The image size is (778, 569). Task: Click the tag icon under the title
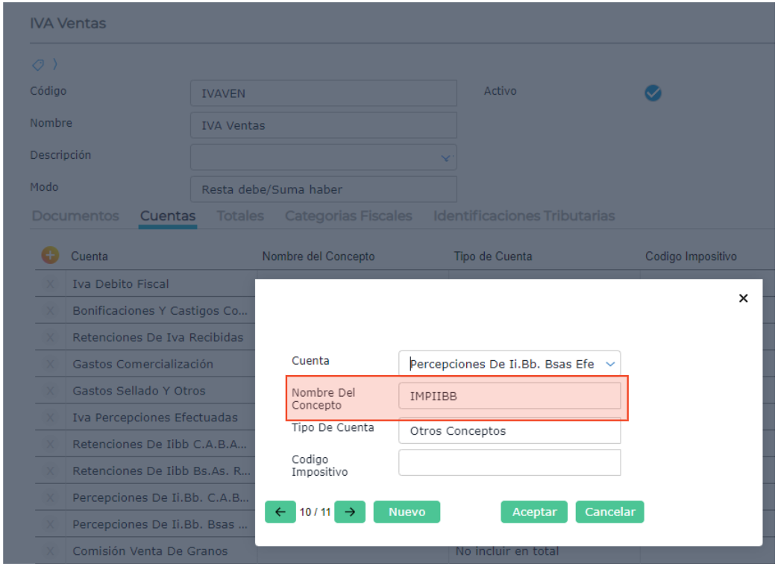[x=37, y=65]
